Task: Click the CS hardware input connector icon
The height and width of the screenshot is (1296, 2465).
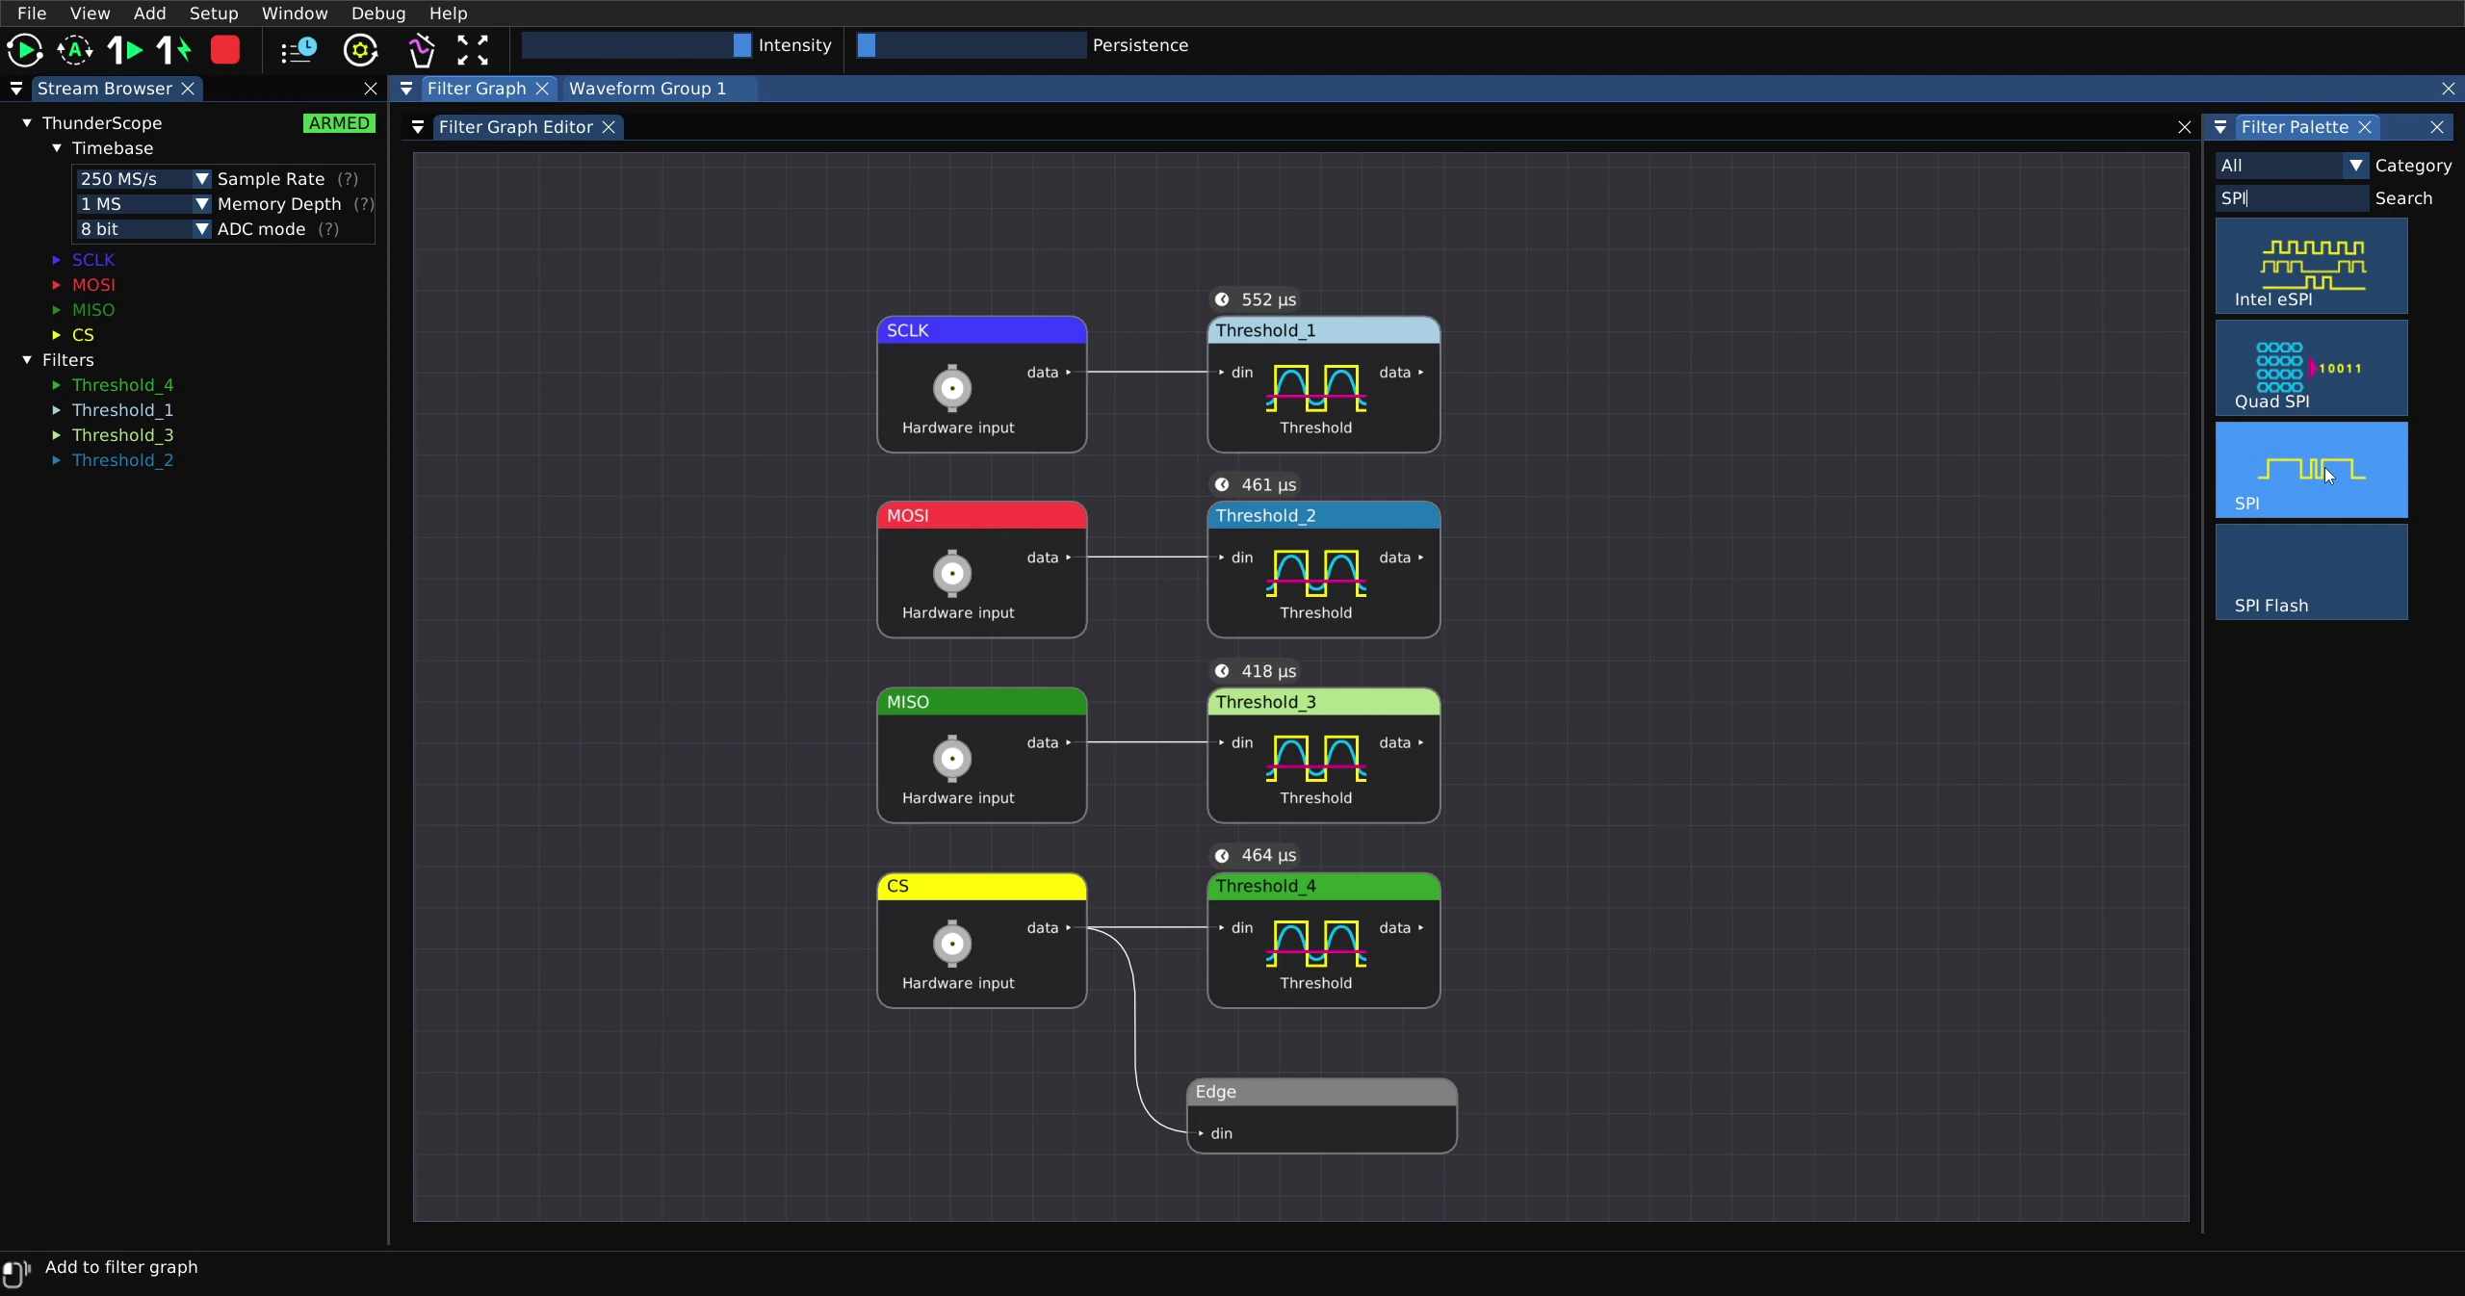Action: click(x=952, y=944)
